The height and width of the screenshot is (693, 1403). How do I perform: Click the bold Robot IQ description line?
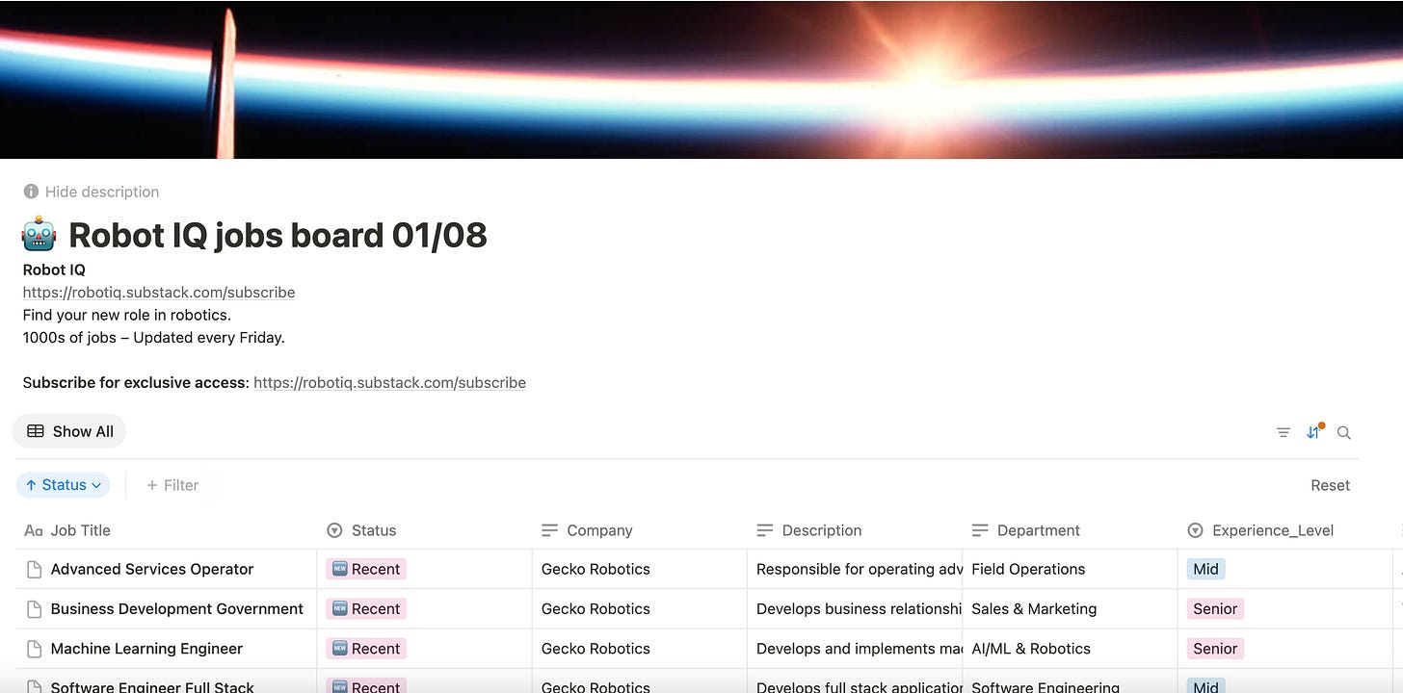click(x=54, y=269)
